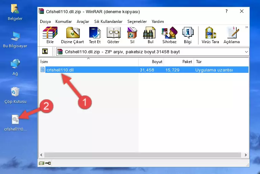The image size is (260, 174).
Task: Click the Ekle (Add) toolbar icon
Action: pos(50,35)
